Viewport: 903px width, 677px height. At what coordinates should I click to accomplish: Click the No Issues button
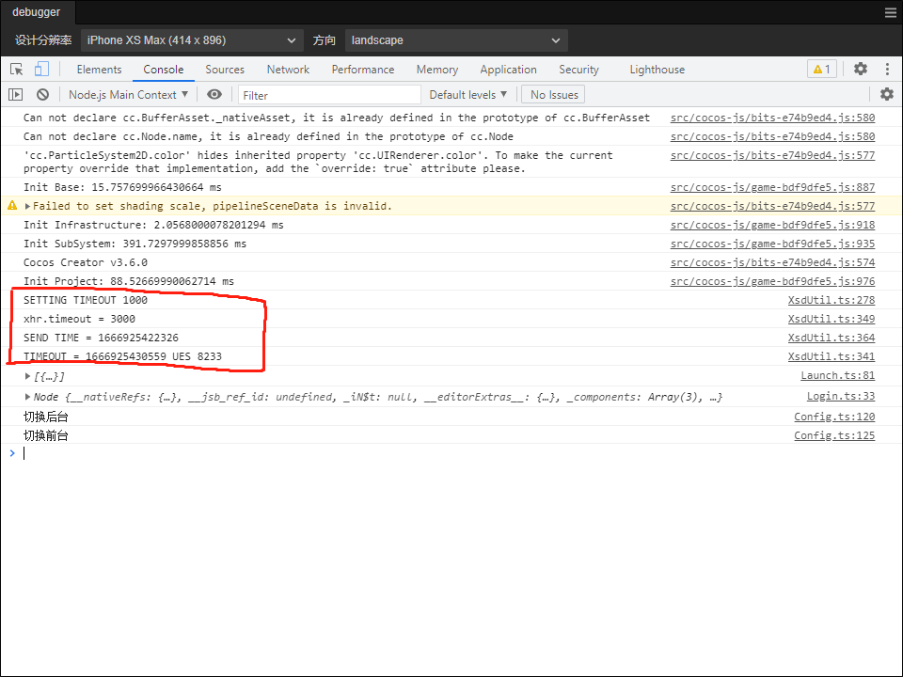click(x=552, y=94)
